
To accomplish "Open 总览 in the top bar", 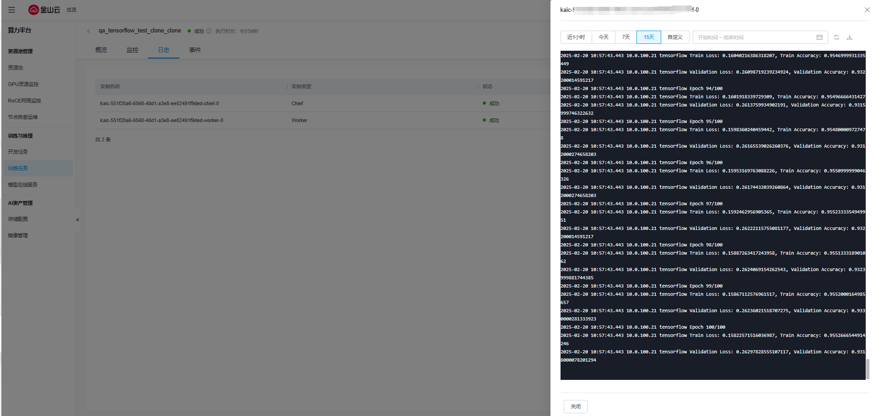I will point(71,10).
